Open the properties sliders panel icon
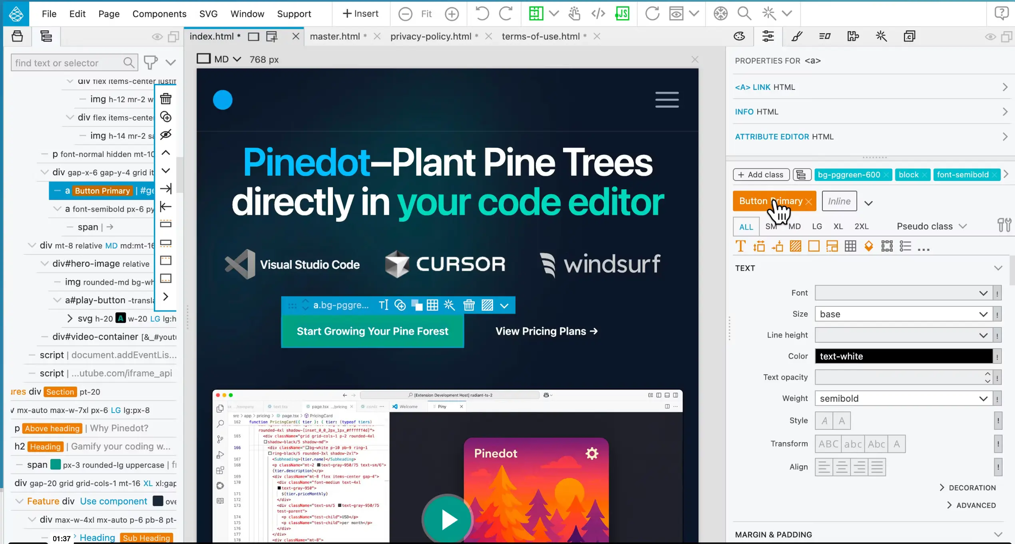The image size is (1015, 544). pos(768,36)
